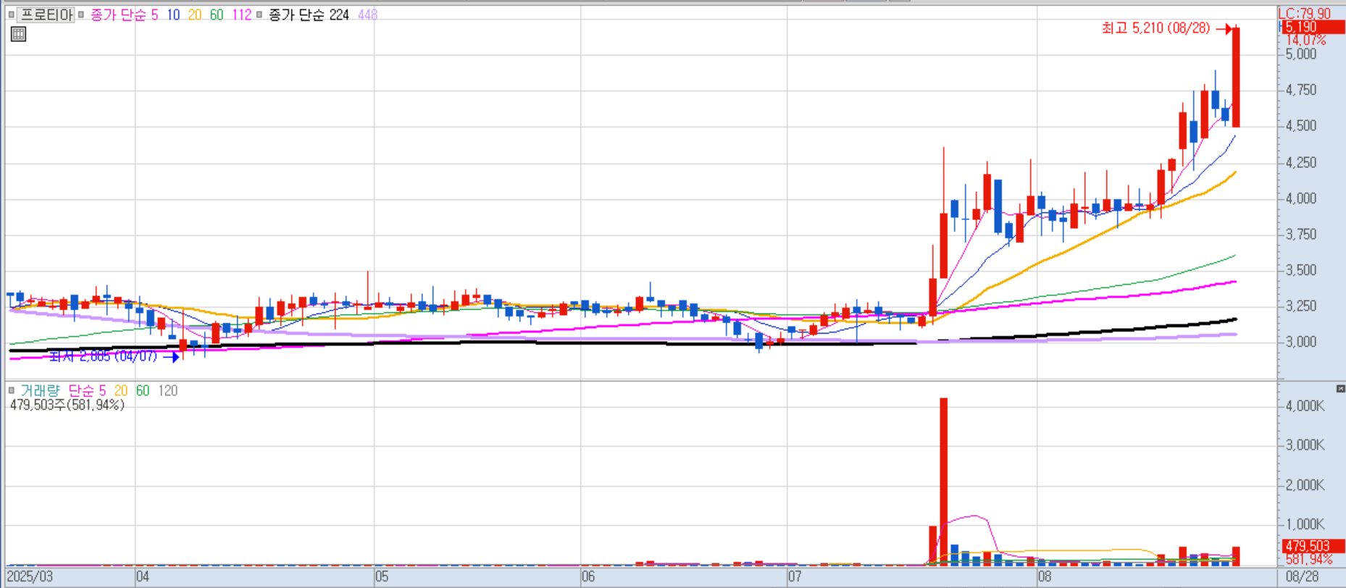Screen dimensions: 1346x588
Task: Click the 프로티아 stock name button
Action: tap(46, 14)
